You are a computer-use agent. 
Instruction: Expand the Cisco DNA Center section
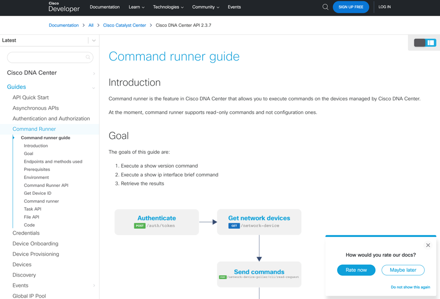pos(94,73)
